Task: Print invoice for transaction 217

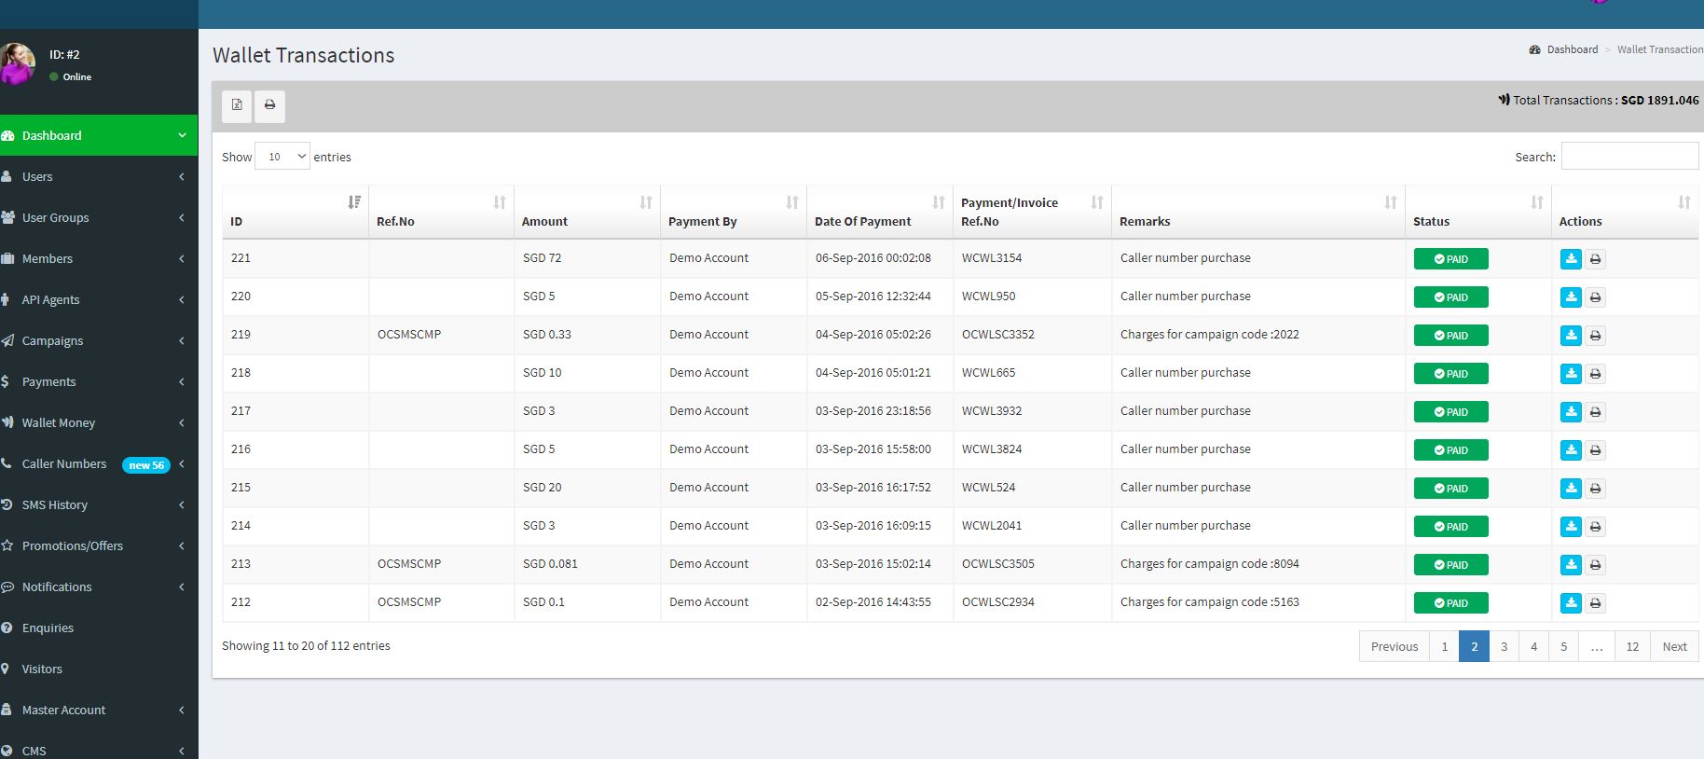Action: pos(1595,412)
